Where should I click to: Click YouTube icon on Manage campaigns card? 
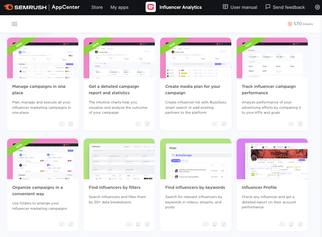62,124
